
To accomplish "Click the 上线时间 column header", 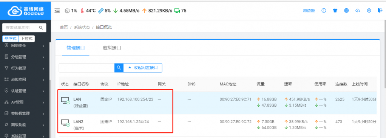I will [360, 84].
